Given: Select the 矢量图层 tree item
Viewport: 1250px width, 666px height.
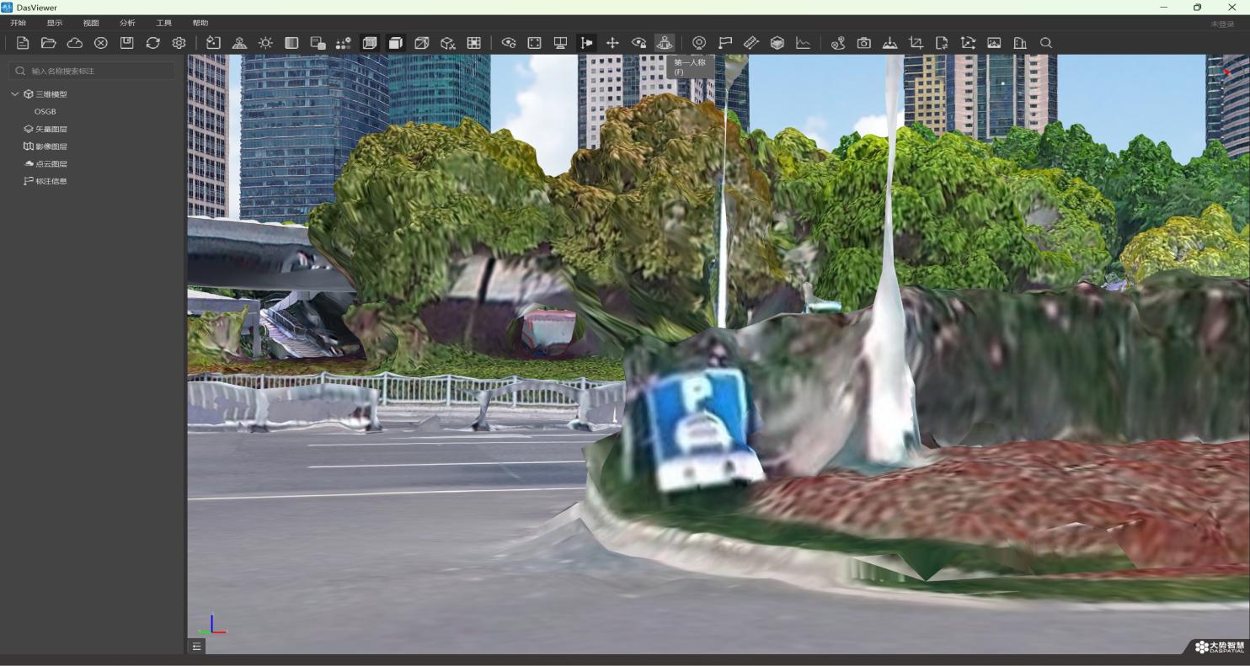Looking at the screenshot, I should (51, 129).
